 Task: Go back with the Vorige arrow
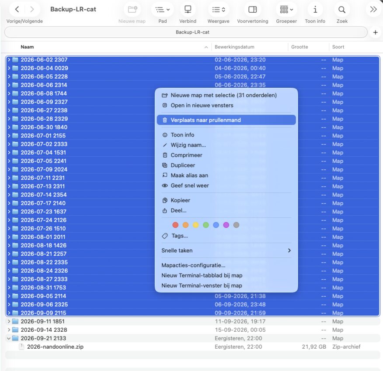17,10
